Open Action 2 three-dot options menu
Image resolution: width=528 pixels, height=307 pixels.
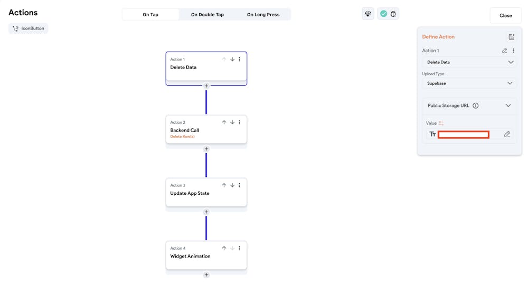pyautogui.click(x=239, y=122)
